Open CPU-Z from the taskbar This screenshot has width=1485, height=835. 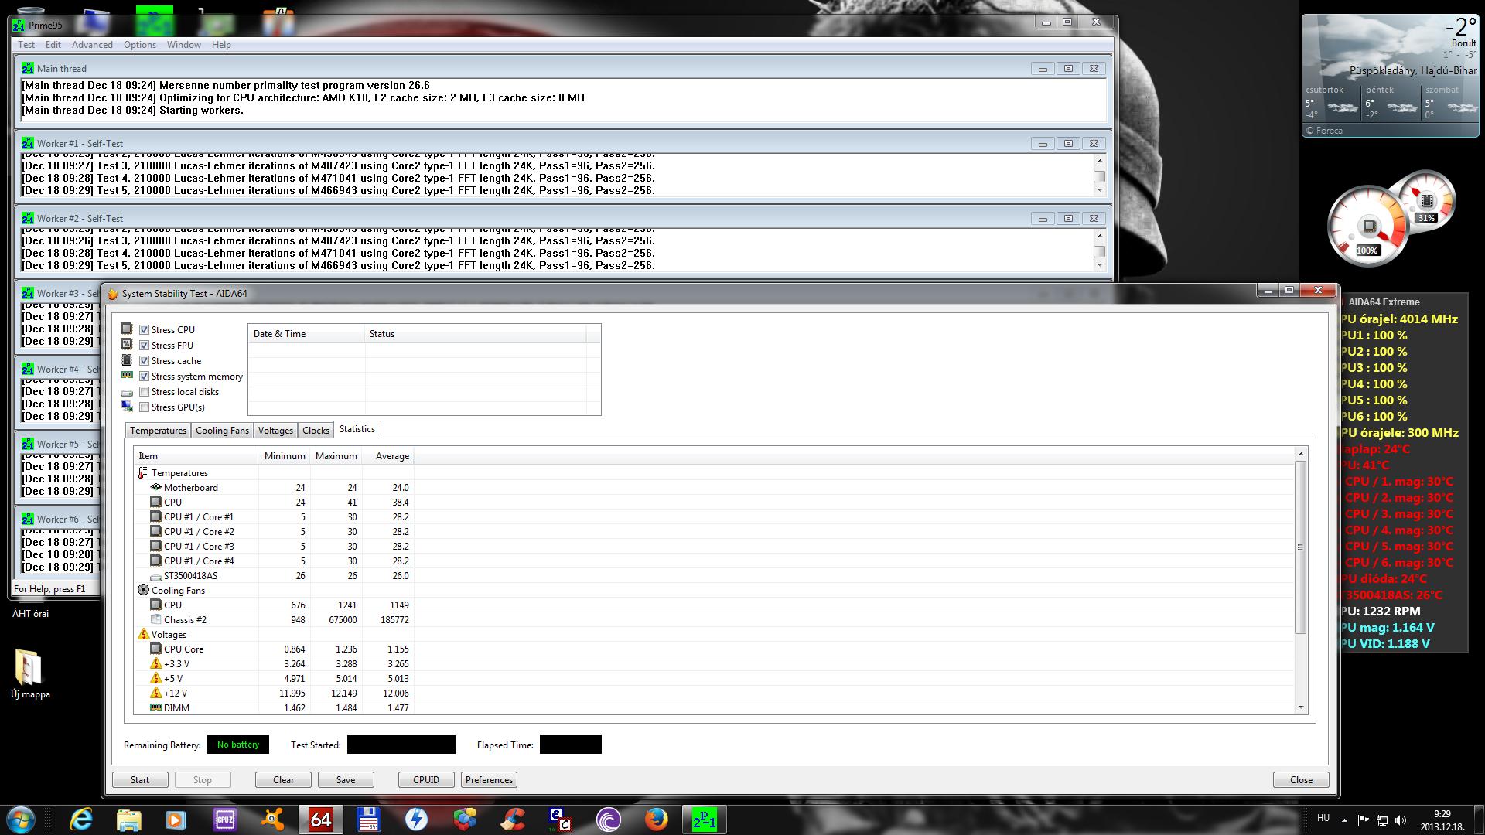224,819
